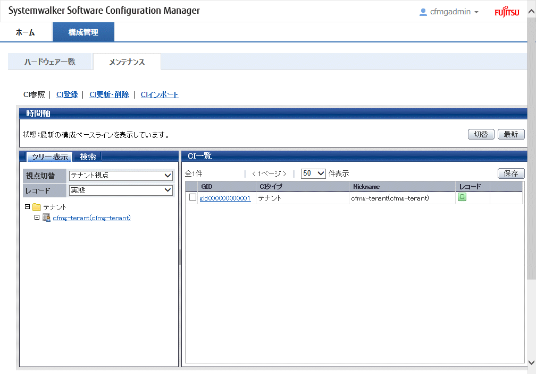This screenshot has height=374, width=536.
Task: Sort by the GID column header
Action: pyautogui.click(x=227, y=187)
